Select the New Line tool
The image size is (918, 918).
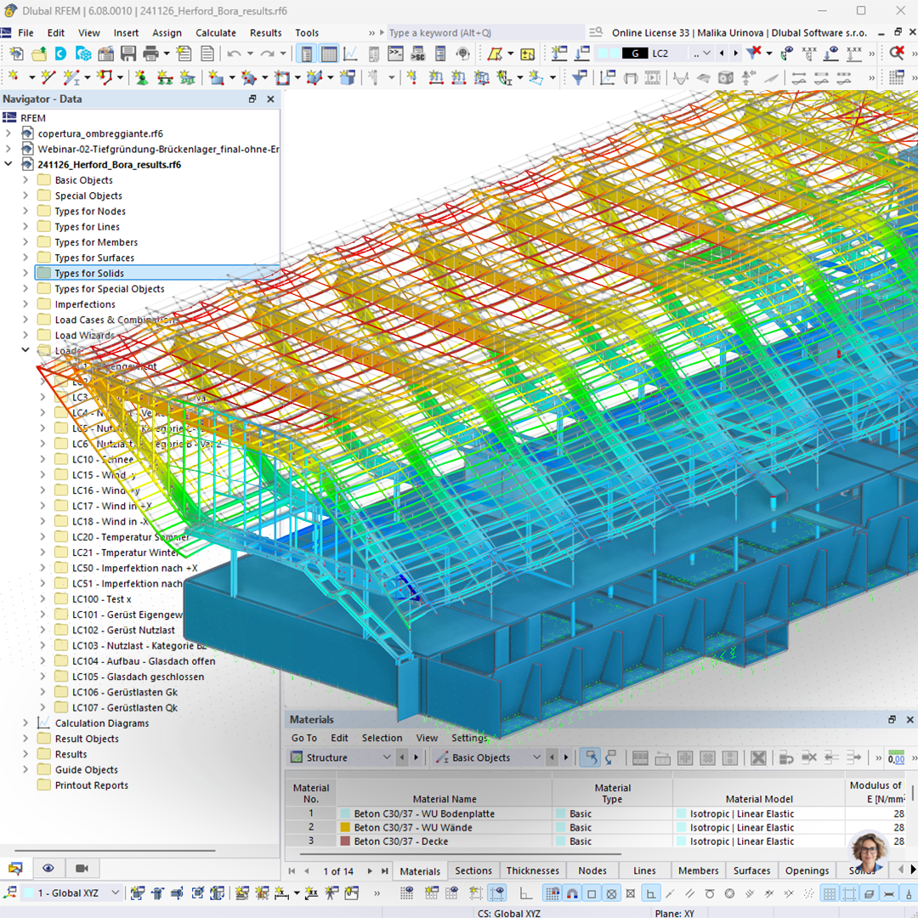48,76
